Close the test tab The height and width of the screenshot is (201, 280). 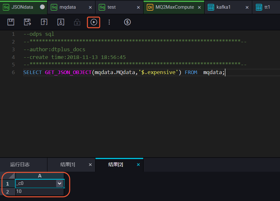138,7
